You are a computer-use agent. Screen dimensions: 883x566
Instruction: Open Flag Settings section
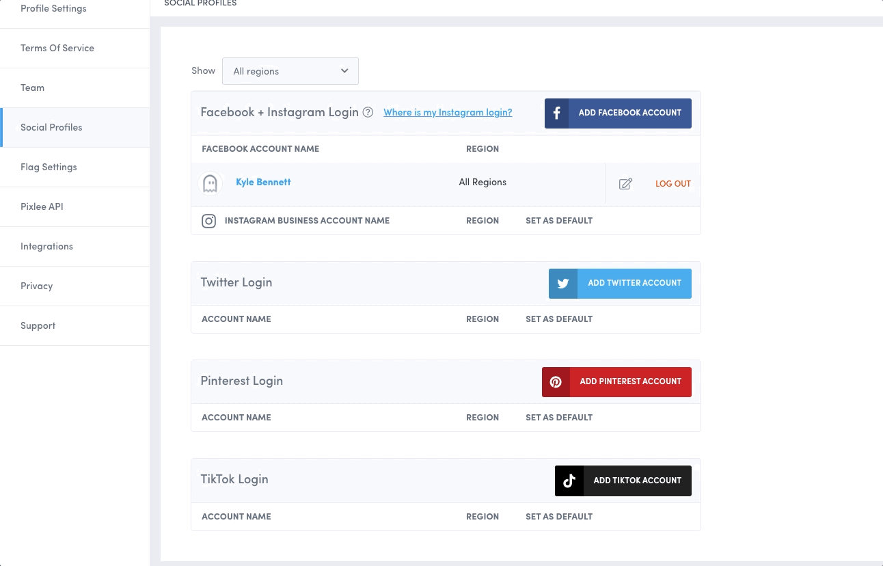tap(49, 167)
